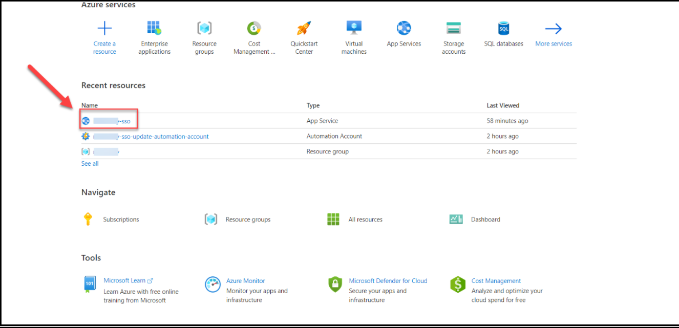Open the -sso App Service resource link
The height and width of the screenshot is (328, 679).
point(112,121)
